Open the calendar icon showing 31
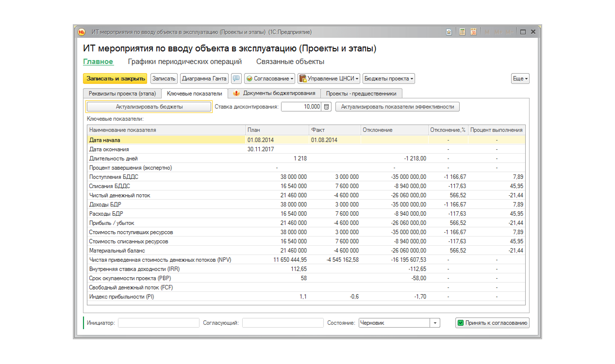 point(473,32)
